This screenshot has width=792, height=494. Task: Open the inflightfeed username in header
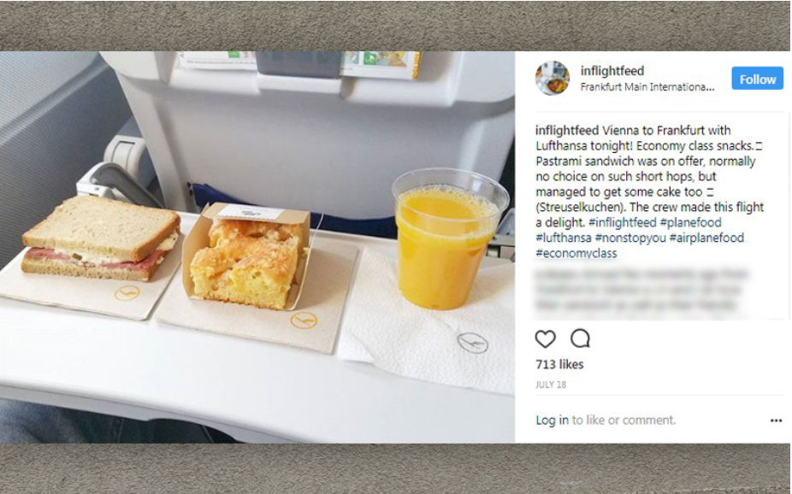[612, 71]
